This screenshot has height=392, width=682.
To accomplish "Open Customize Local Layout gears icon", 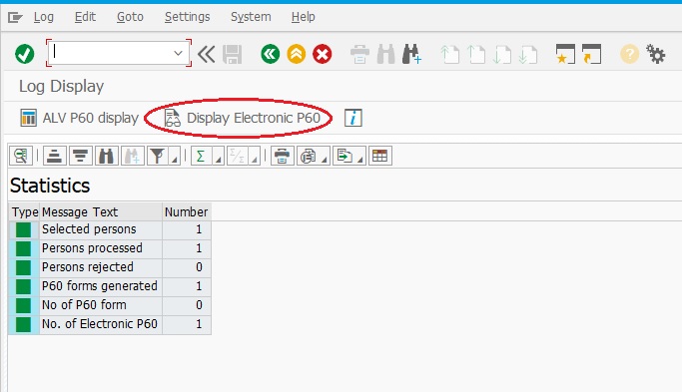I will [655, 54].
